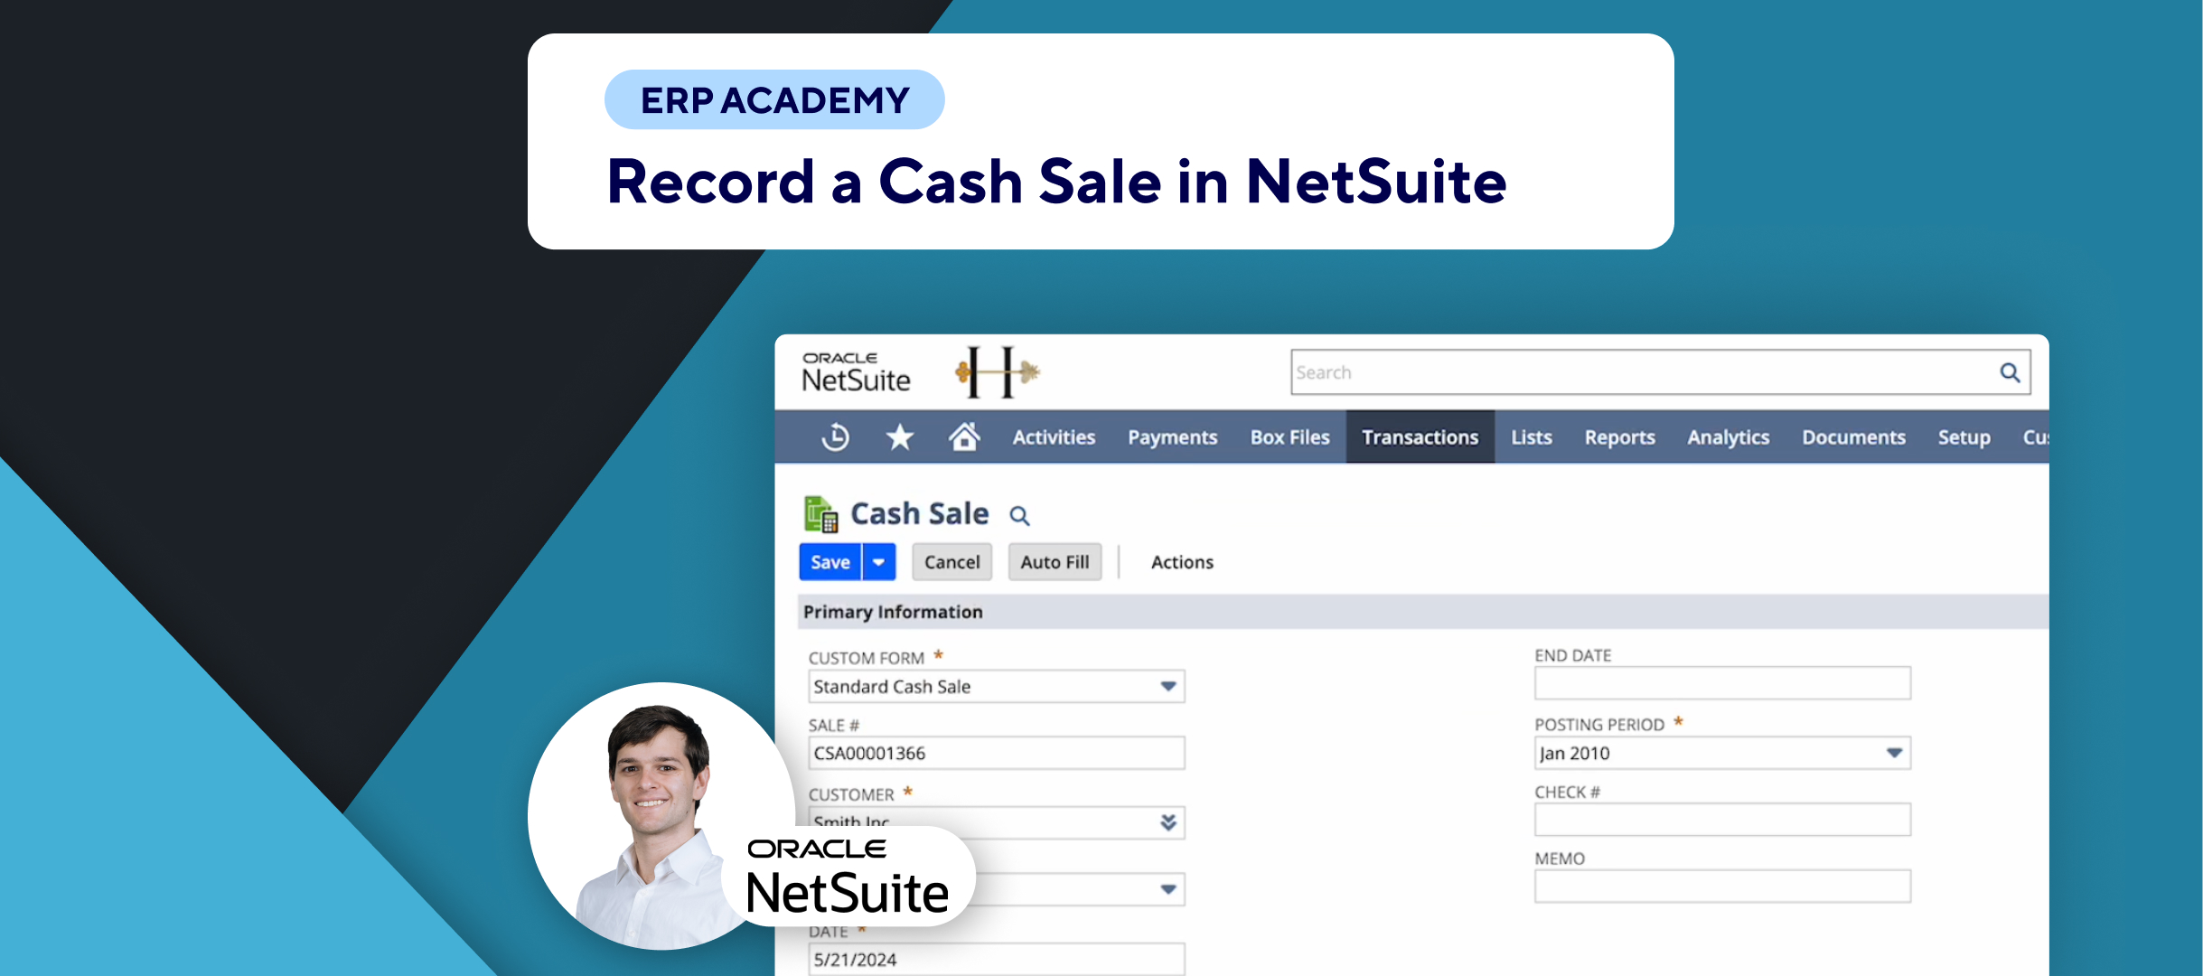Click the Cash Sale record icon
Screen dimensions: 2203x976
coord(820,514)
